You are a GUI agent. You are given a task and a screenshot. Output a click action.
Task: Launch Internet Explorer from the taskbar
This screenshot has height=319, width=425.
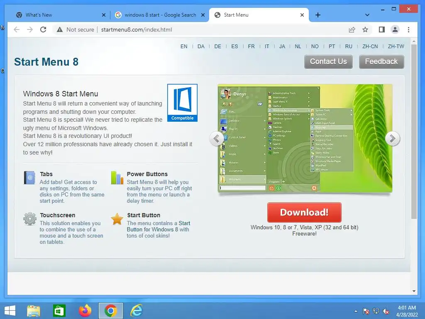coord(136,311)
